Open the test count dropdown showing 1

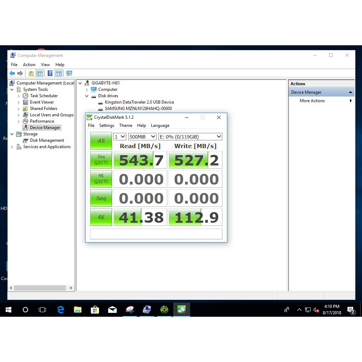tap(120, 136)
